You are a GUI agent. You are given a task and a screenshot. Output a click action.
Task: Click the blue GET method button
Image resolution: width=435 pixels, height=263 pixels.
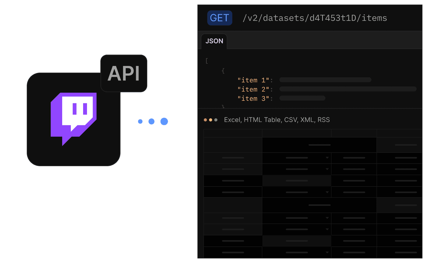(220, 18)
